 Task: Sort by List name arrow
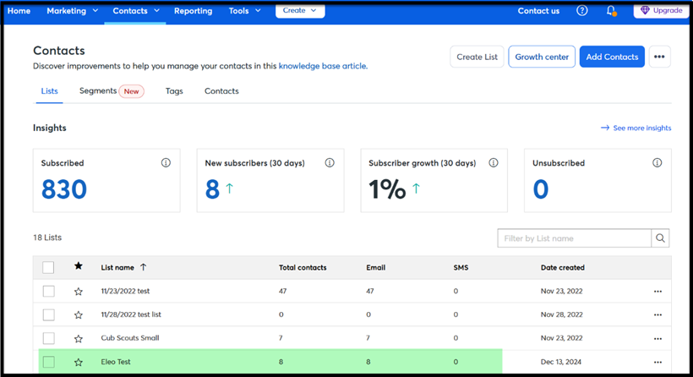143,267
